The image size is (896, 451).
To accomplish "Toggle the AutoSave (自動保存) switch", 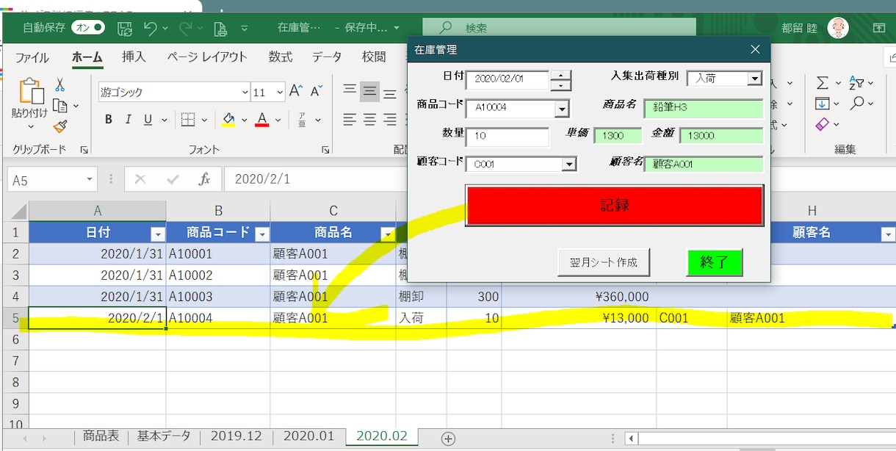I will point(88,28).
